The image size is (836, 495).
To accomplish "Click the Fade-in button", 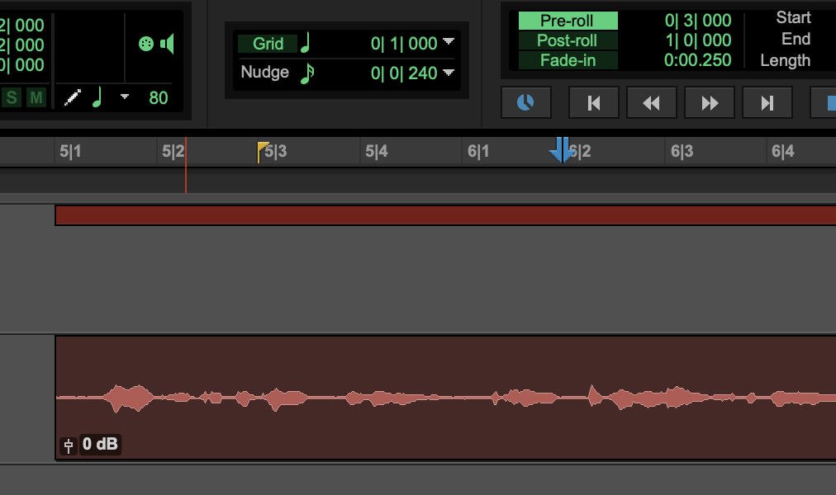I will click(x=568, y=59).
